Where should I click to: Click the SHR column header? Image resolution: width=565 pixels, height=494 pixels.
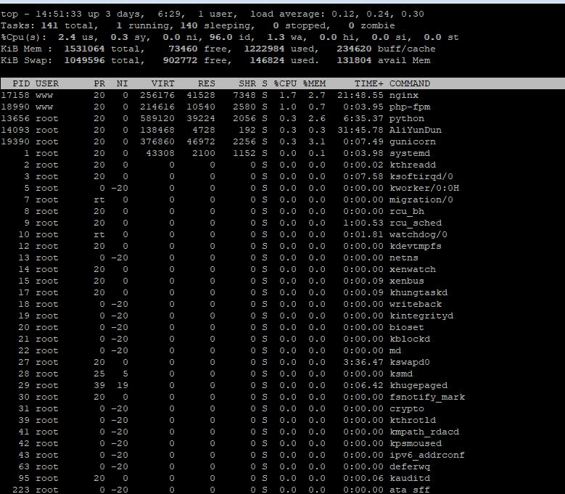[x=247, y=83]
